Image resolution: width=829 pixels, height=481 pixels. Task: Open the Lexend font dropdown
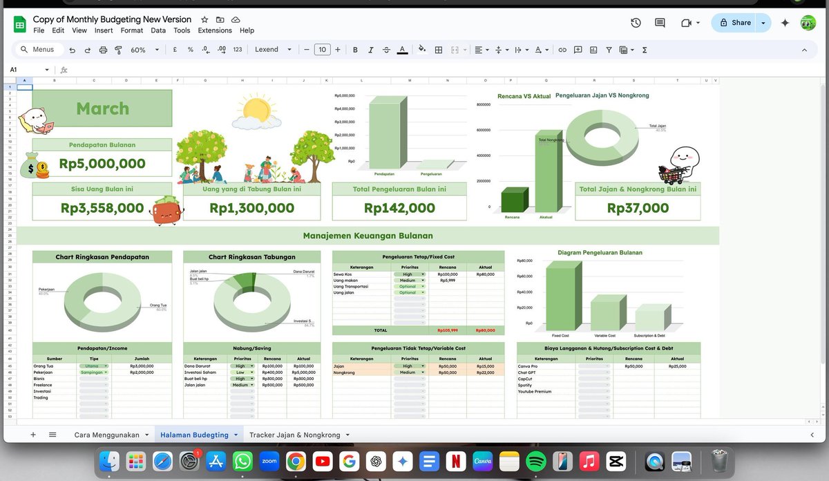click(273, 50)
